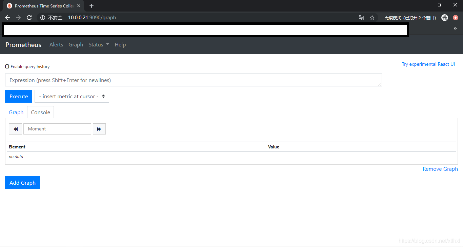Click the browser forward arrow
This screenshot has width=463, height=247.
coord(18,18)
